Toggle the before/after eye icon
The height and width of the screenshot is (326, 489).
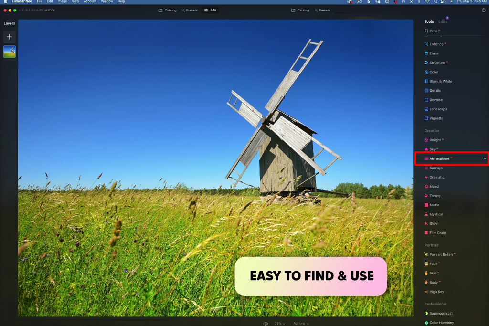[266, 324]
